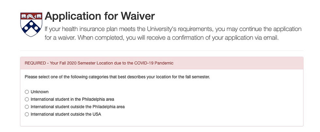Click label "International student outside the Philadelphia area"

point(78,107)
